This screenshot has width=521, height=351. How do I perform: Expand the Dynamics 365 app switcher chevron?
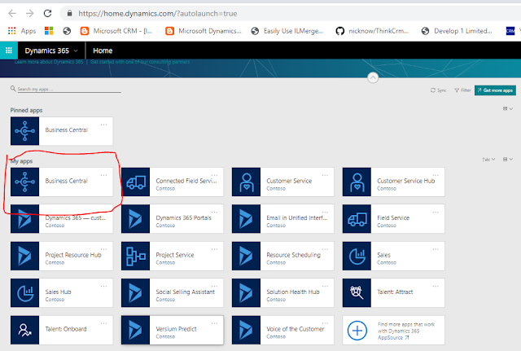point(76,50)
